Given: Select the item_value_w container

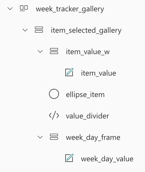Looking at the screenshot, I should pos(88,52).
